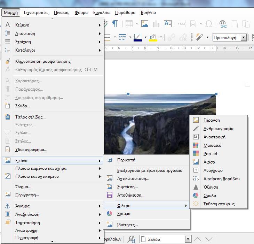
Task: Click the insert chart icon
Action: [x=156, y=24]
